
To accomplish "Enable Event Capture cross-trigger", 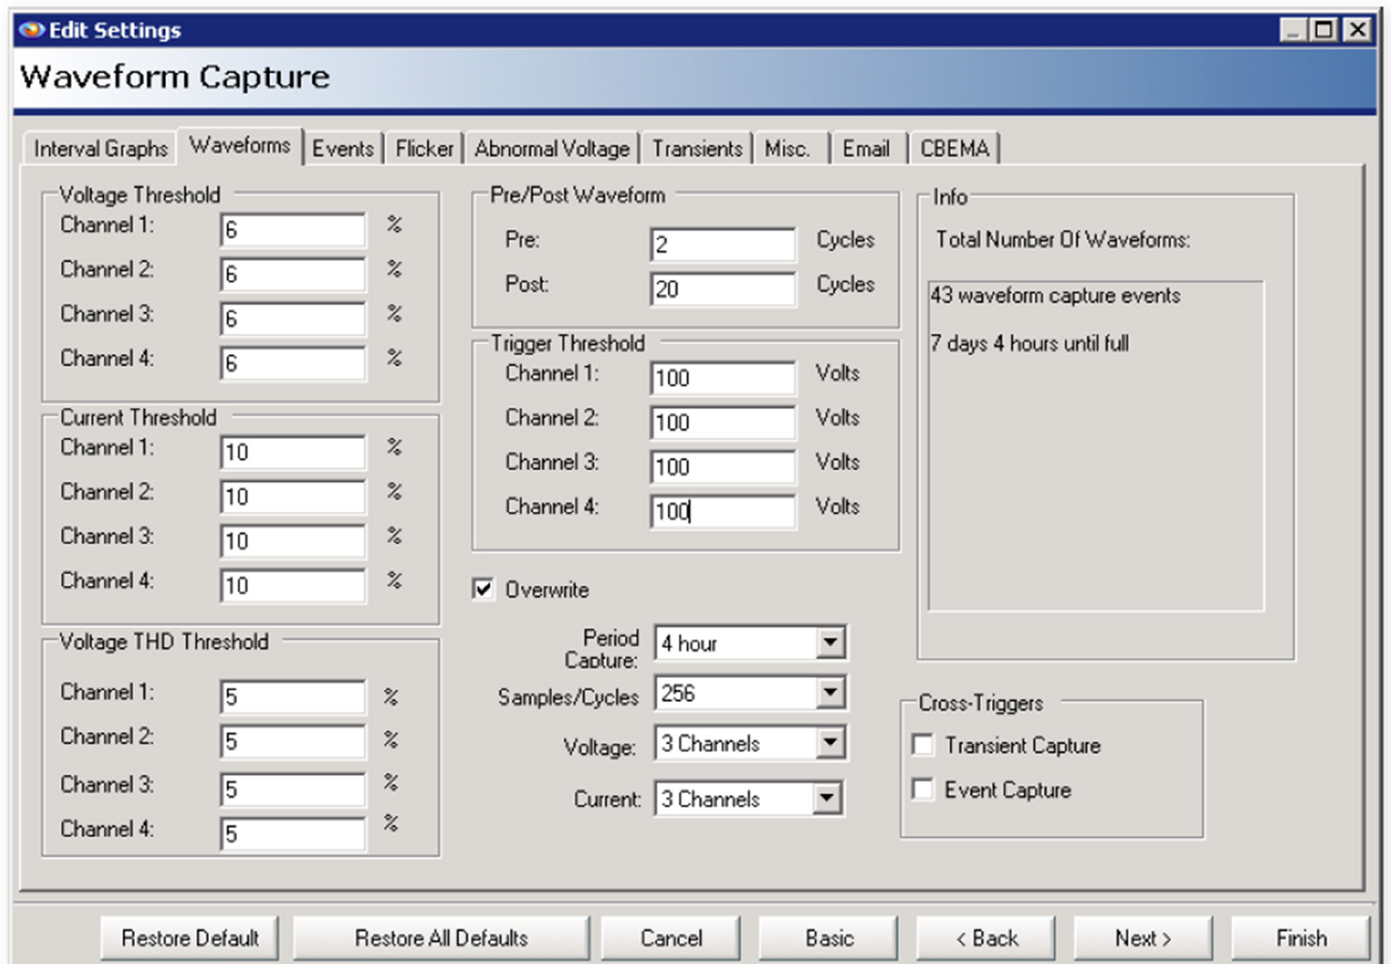I will click(x=924, y=790).
